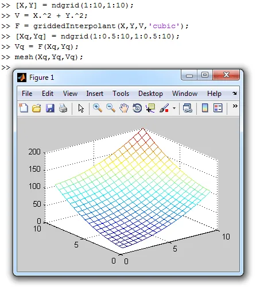Save the figure using the floppy disk icon
The width and height of the screenshot is (260, 290).
click(50, 109)
